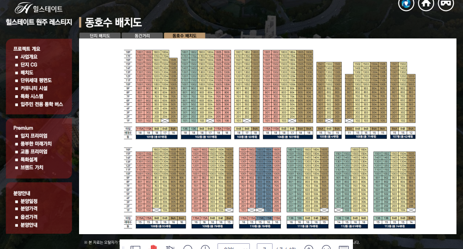Click the 110동 (총 78세대) label
Screen dimensions: 463x249
tap(260, 227)
